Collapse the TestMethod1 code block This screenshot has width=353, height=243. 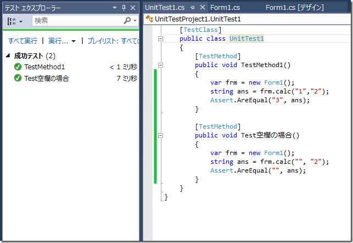(160, 65)
